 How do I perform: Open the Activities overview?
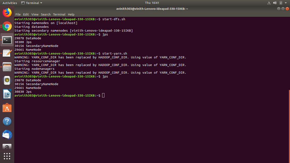pyautogui.click(x=10, y=3)
